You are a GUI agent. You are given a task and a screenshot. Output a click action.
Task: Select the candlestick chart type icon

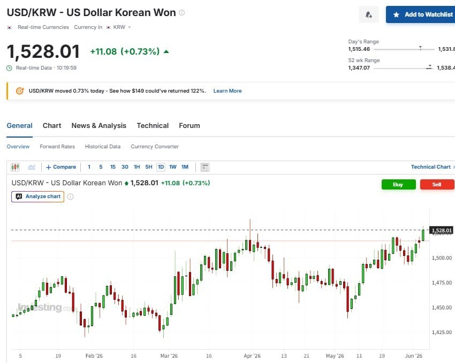tap(15, 167)
